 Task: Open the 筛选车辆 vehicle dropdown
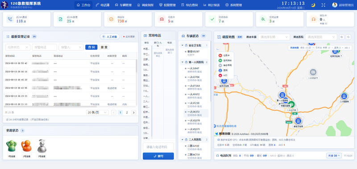(274, 37)
